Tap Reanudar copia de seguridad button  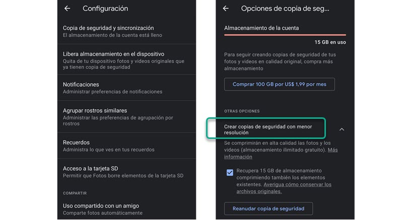tap(268, 208)
